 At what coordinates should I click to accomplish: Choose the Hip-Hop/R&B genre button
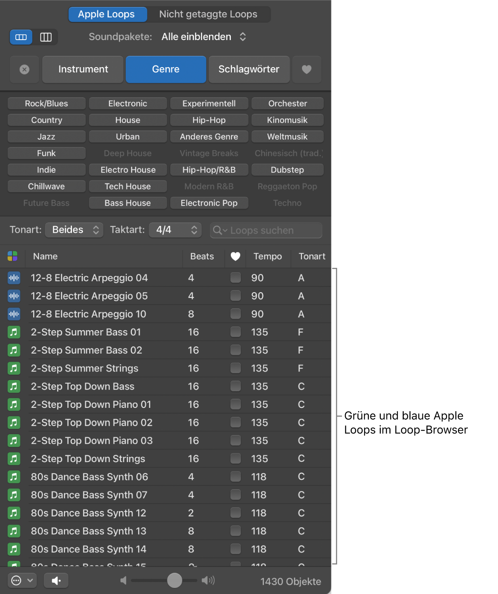[209, 170]
